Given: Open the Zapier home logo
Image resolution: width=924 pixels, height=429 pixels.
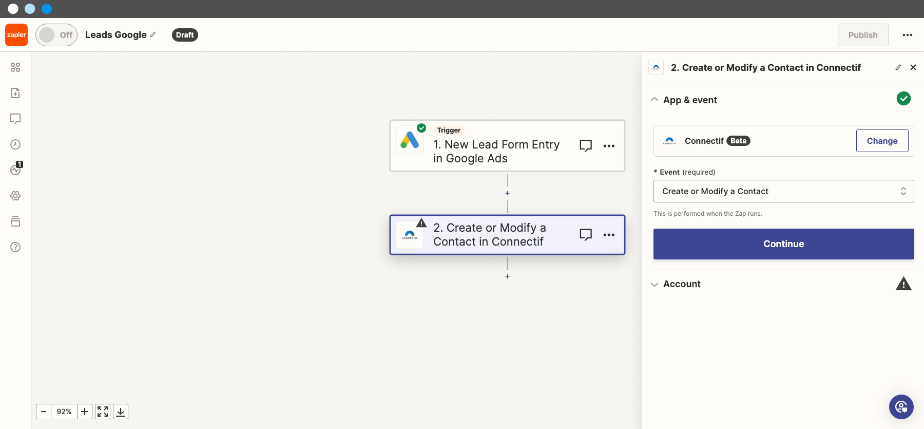Looking at the screenshot, I should 16,35.
